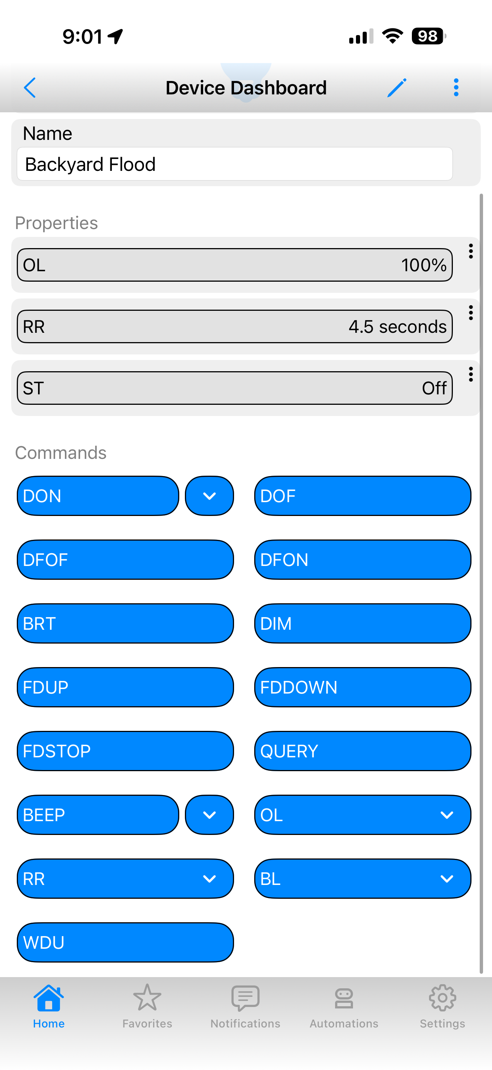
Task: Open the Notifications tab
Action: (x=245, y=1004)
